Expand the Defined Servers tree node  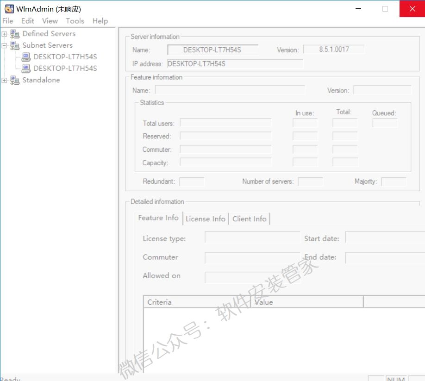(x=4, y=34)
